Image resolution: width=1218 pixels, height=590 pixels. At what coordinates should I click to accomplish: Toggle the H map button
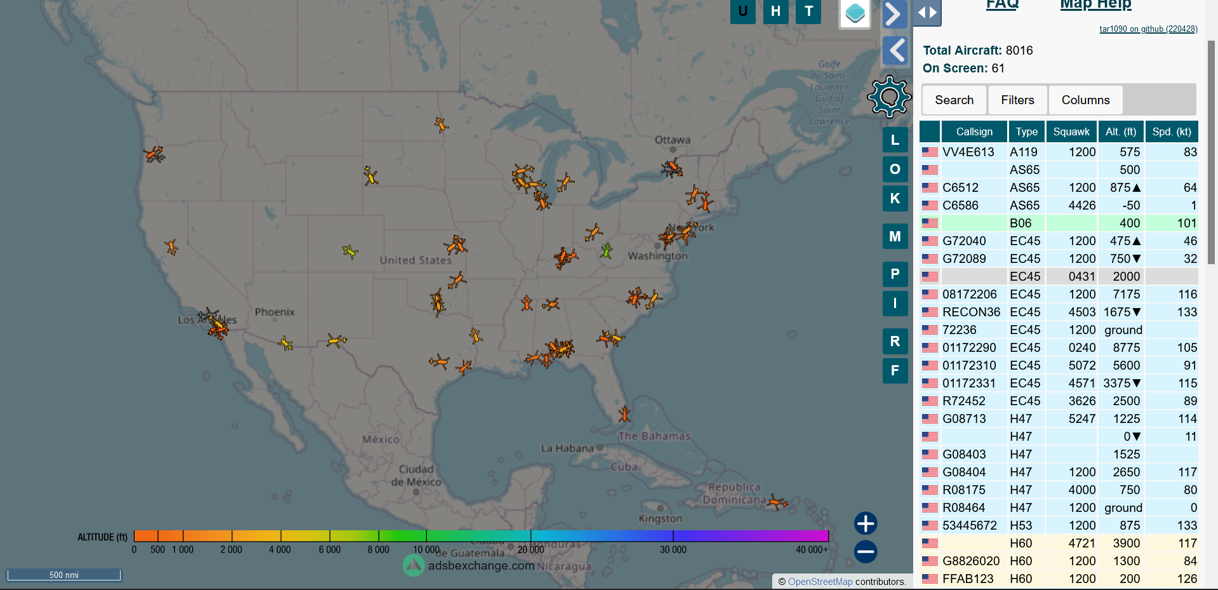775,11
